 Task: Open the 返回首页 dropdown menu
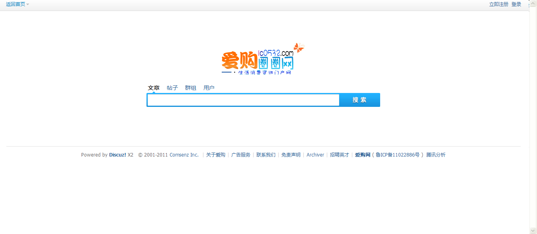click(18, 4)
